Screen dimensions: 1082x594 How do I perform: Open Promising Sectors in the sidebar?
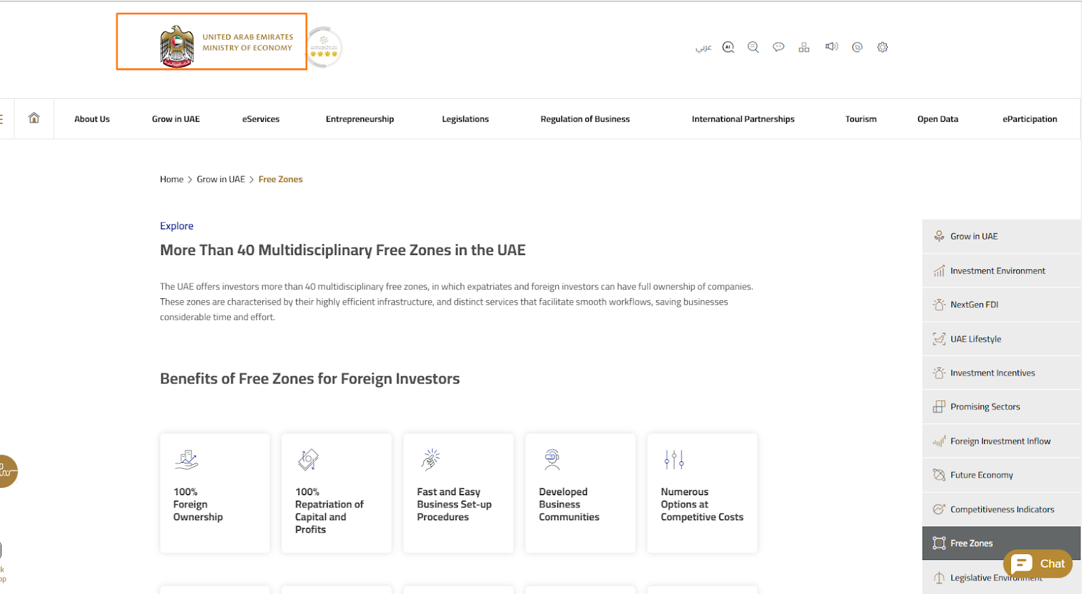point(1002,407)
